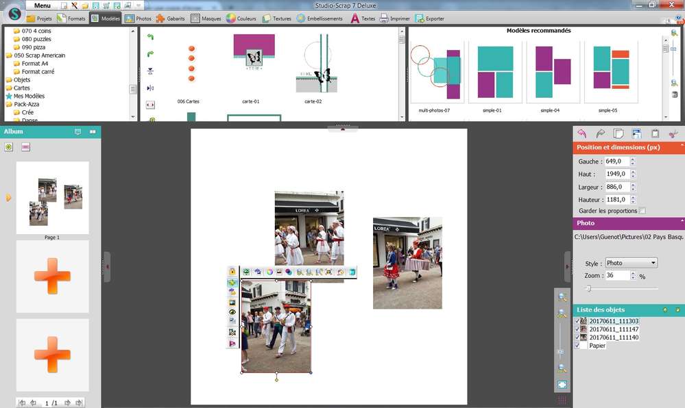
Task: Click the Exporter button
Action: (x=429, y=18)
